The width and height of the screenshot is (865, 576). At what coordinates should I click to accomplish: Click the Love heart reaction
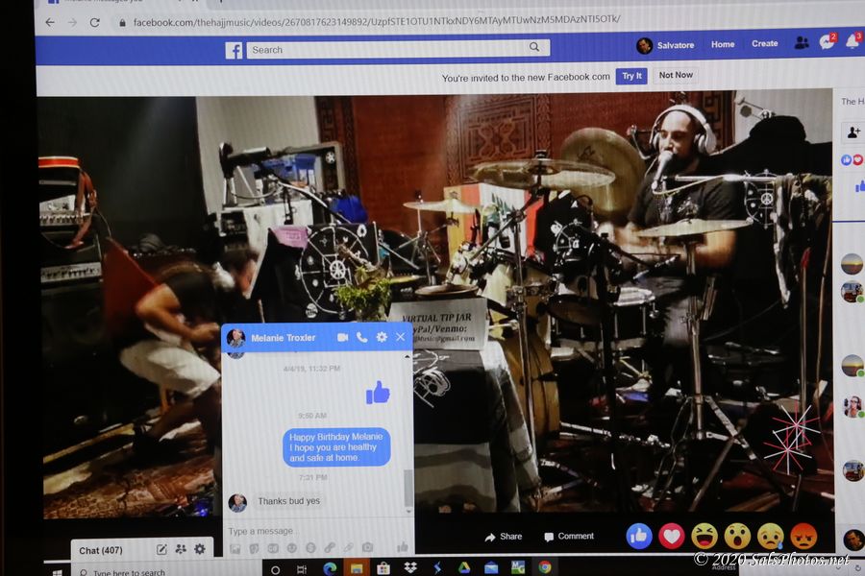pyautogui.click(x=672, y=536)
